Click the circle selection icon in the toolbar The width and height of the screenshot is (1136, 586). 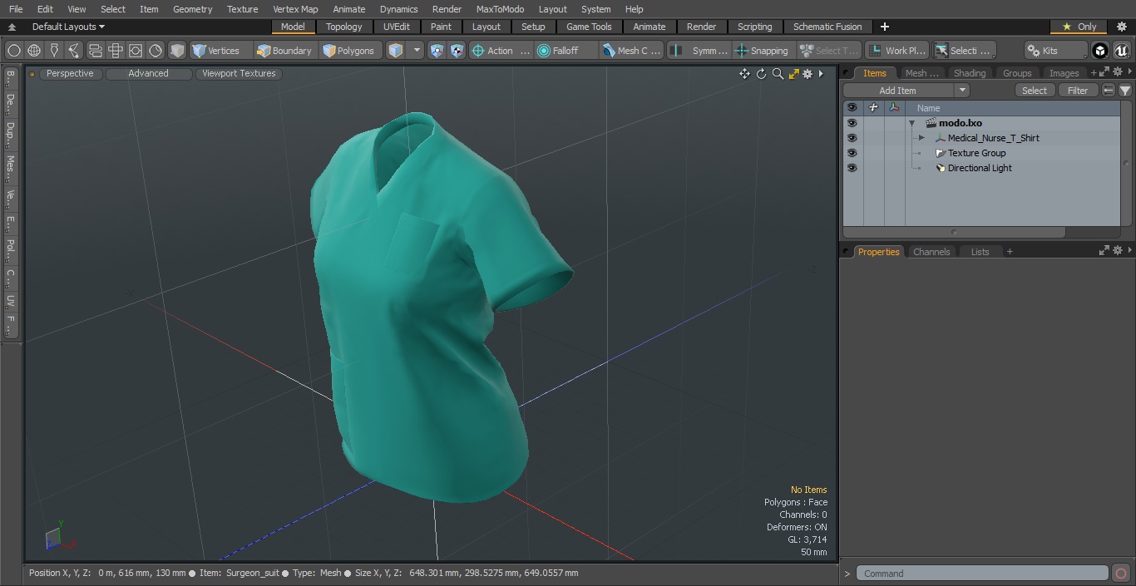tap(13, 51)
